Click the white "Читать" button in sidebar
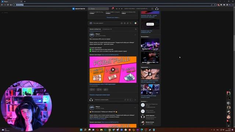The image size is (235, 132). pyautogui.click(x=150, y=24)
